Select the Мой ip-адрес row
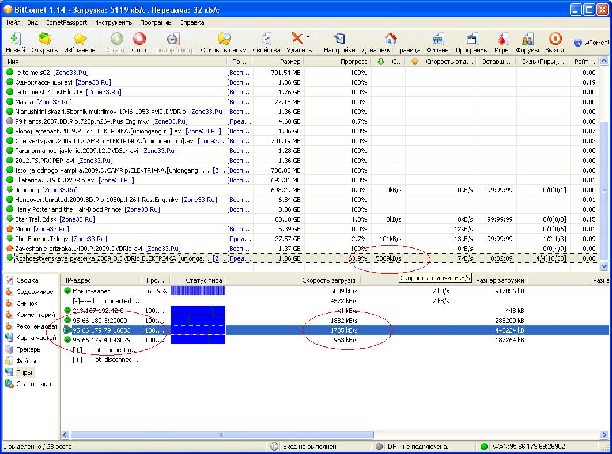Screen dimensions: 612x454 pos(335,291)
